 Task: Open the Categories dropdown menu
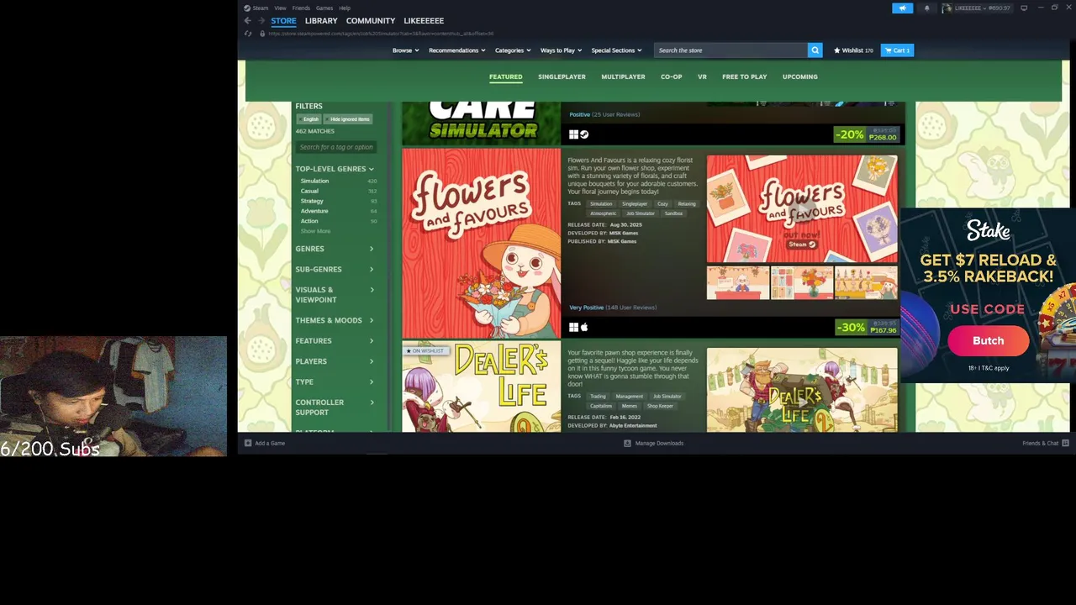click(513, 50)
